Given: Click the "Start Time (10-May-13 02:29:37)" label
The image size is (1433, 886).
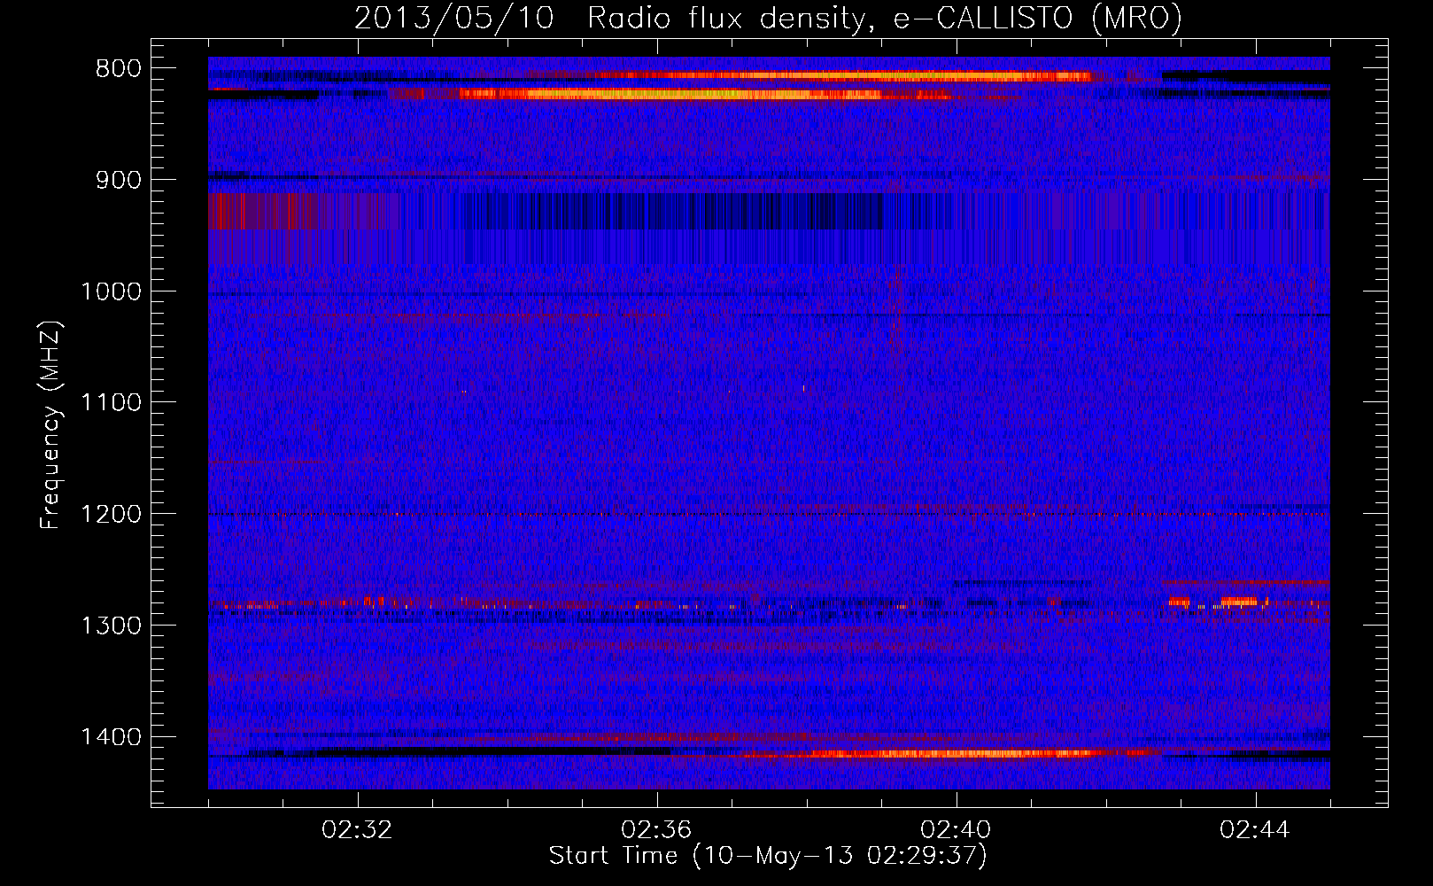Looking at the screenshot, I should point(768,856).
